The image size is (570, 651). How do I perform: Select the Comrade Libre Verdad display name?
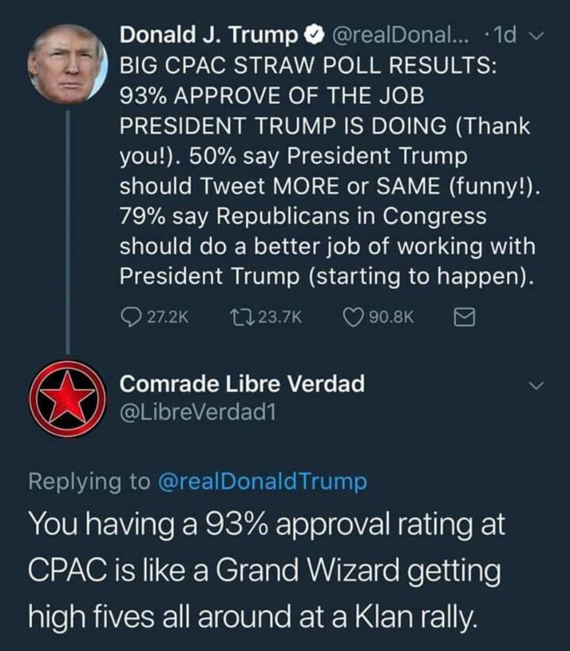tap(242, 384)
